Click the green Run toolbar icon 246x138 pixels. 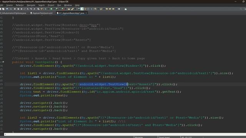point(51,9)
